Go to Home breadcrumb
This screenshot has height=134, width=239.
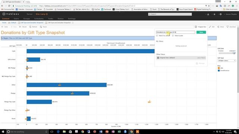(x=4, y=23)
